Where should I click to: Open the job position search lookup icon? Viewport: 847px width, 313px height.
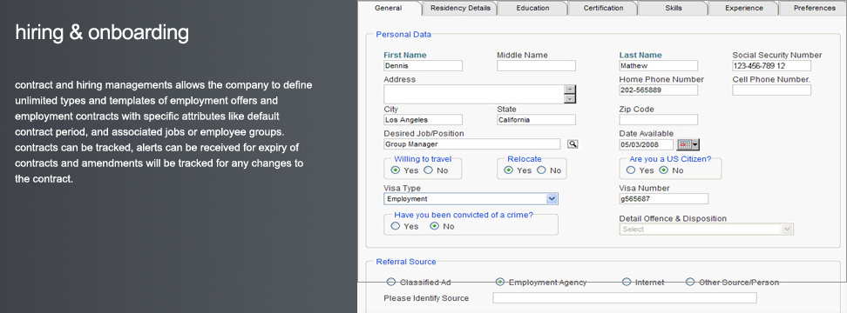(573, 143)
